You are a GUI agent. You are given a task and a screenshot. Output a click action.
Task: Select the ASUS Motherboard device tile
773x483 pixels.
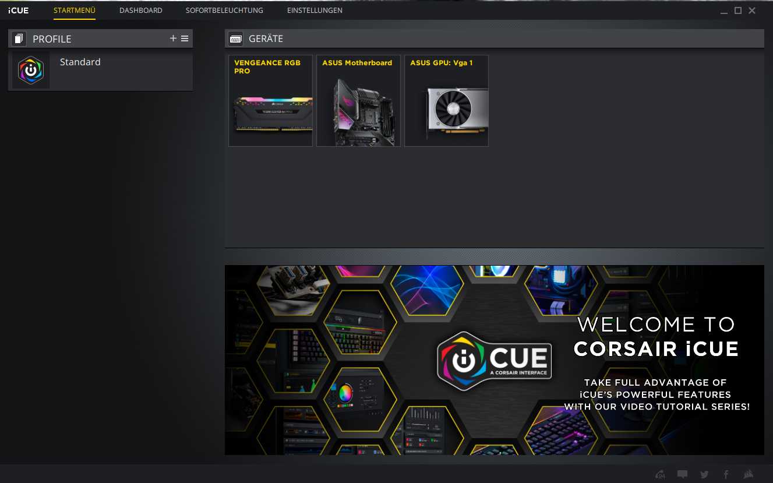tap(358, 101)
